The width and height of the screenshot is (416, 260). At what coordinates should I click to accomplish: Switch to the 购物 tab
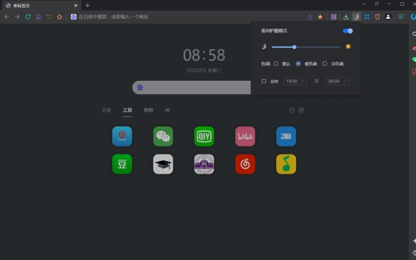[148, 110]
